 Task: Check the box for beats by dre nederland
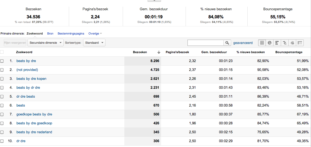2,132
